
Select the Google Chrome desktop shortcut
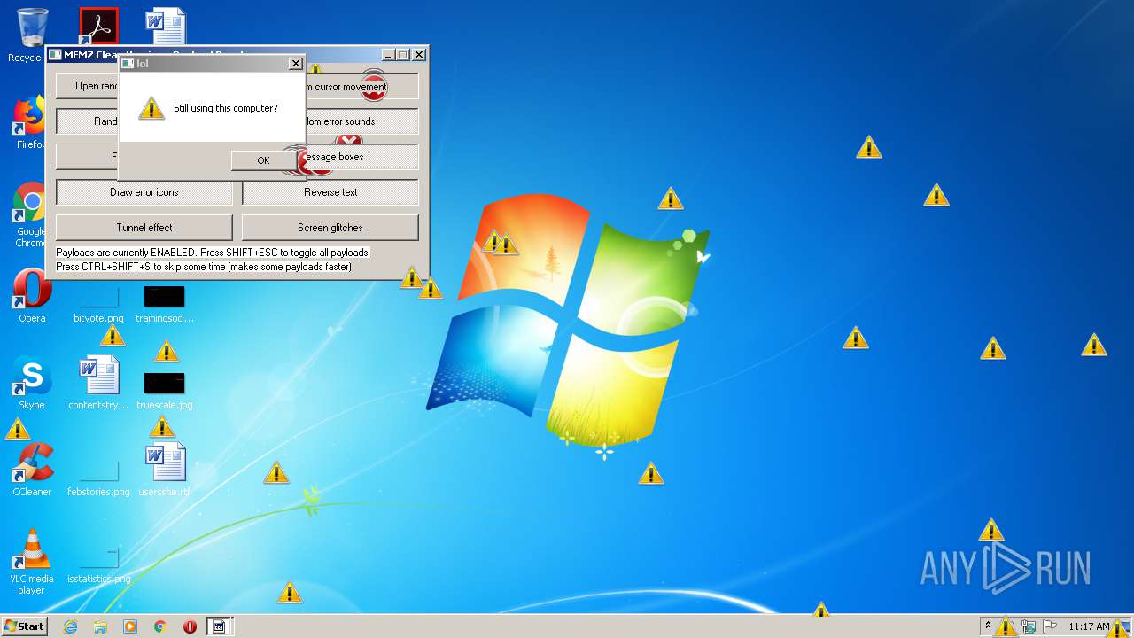[31, 214]
